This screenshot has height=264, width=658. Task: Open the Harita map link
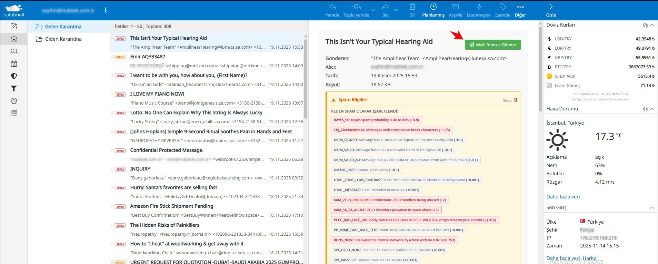589,258
